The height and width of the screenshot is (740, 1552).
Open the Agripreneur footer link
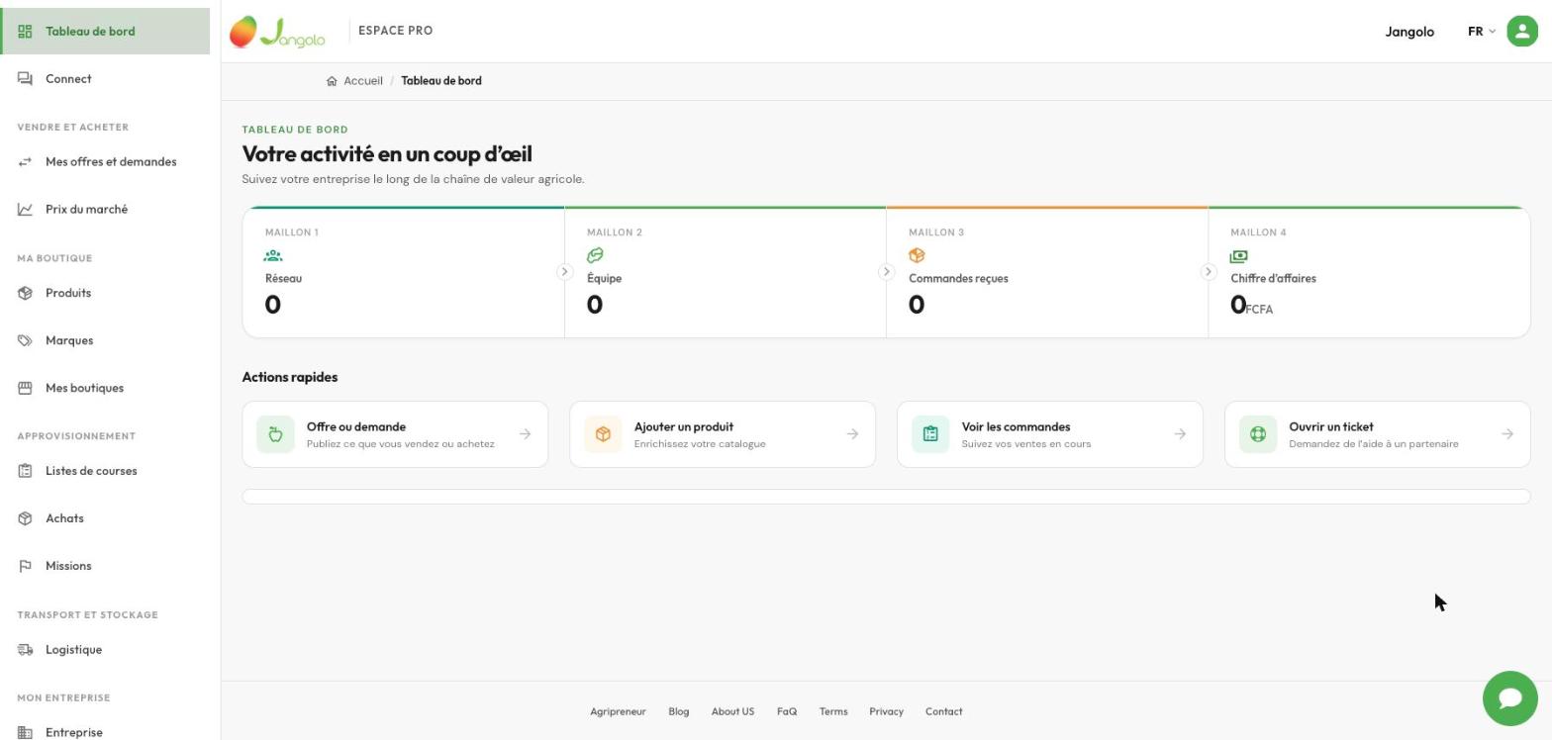click(618, 711)
